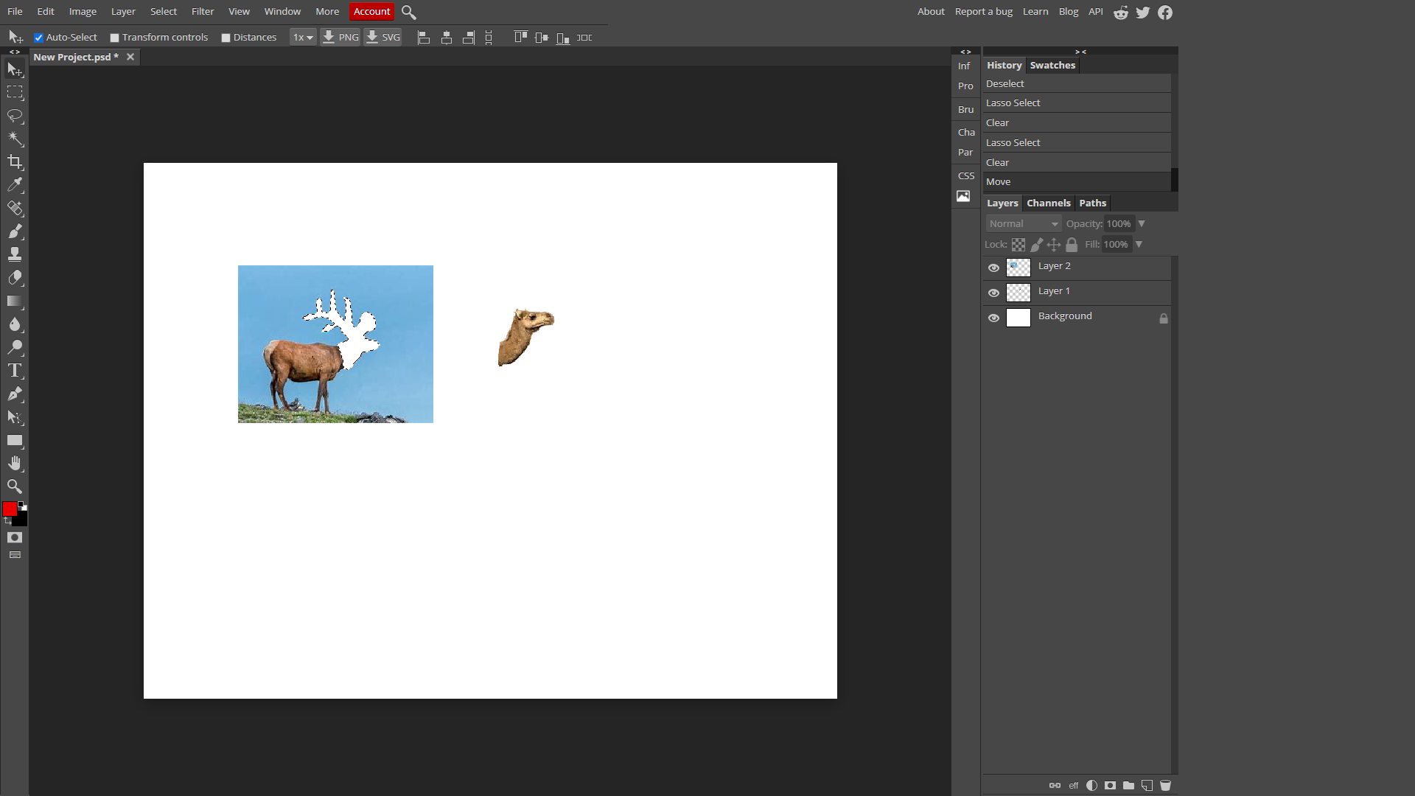Click the foreground color swatch
Viewport: 1415px width, 796px height.
click(11, 509)
